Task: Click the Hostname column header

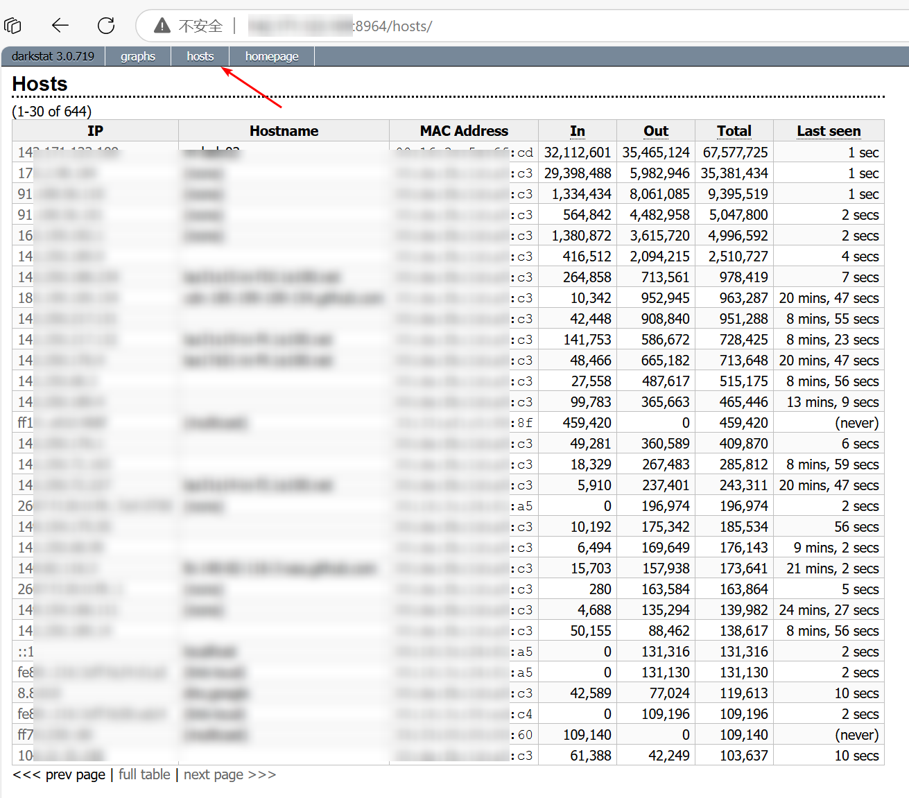Action: 284,131
